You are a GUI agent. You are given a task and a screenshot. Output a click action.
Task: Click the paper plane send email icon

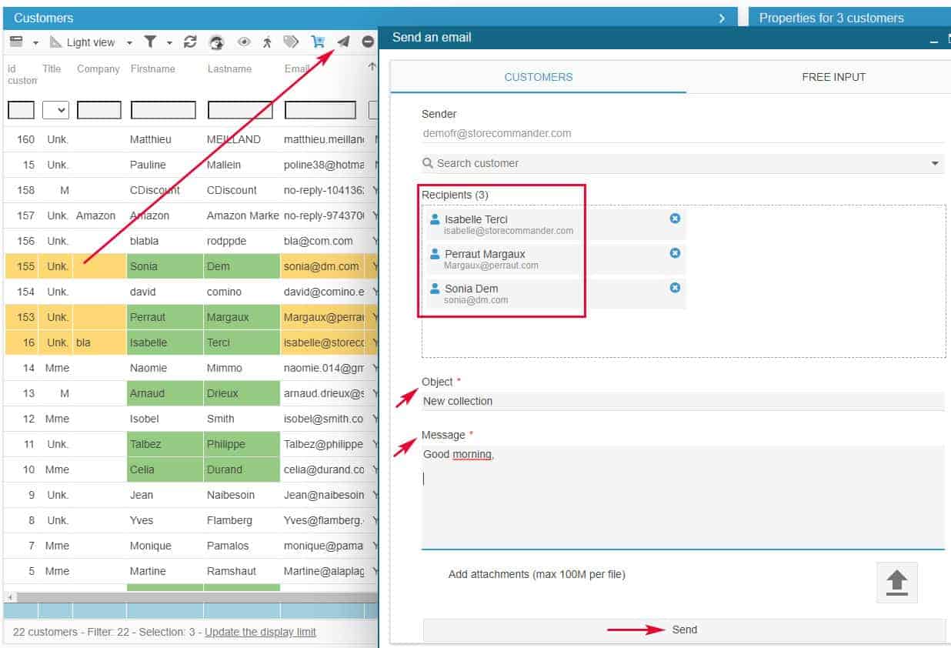tap(343, 42)
